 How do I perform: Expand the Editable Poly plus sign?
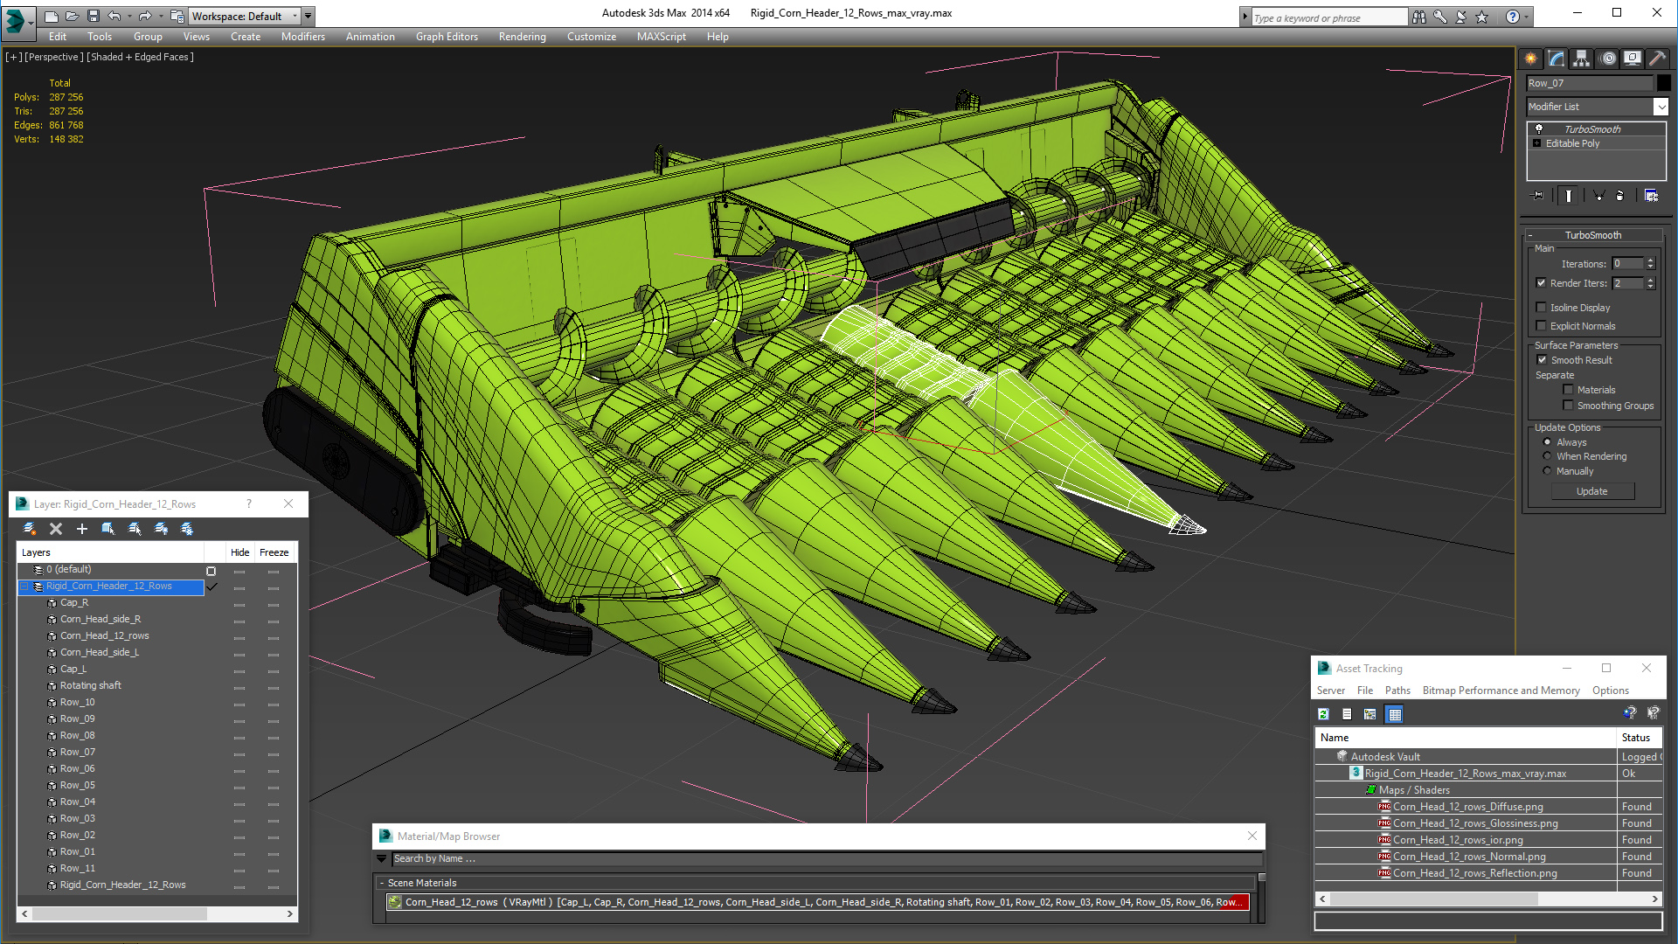click(1537, 143)
